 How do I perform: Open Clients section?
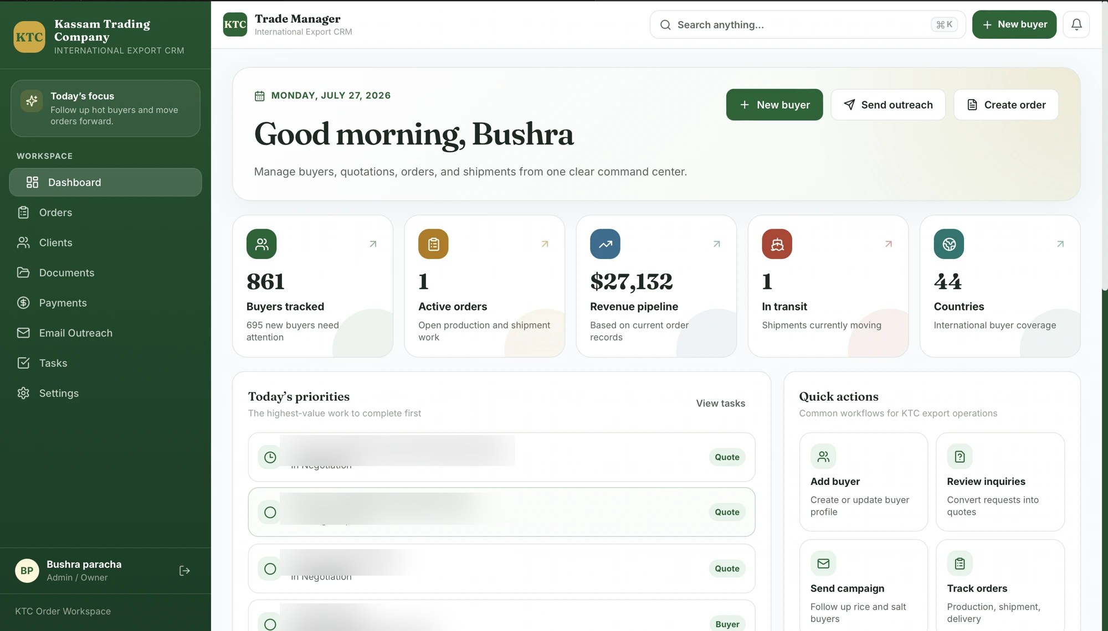[x=105, y=242]
